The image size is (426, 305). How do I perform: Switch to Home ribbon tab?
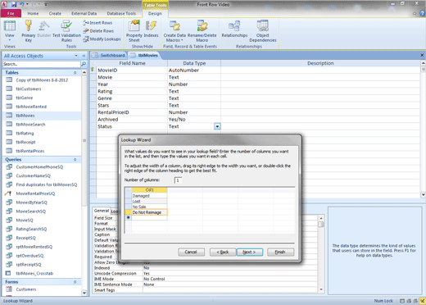pos(33,13)
